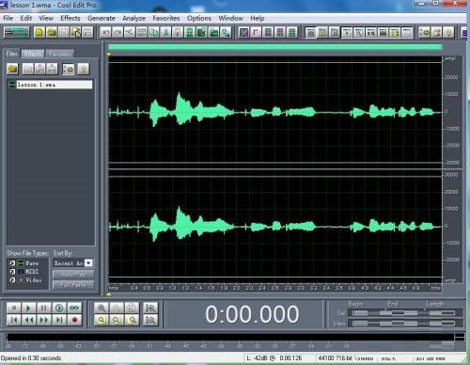The width and height of the screenshot is (470, 365).
Task: Click the Undo icon in main toolbar
Action: [x=106, y=32]
